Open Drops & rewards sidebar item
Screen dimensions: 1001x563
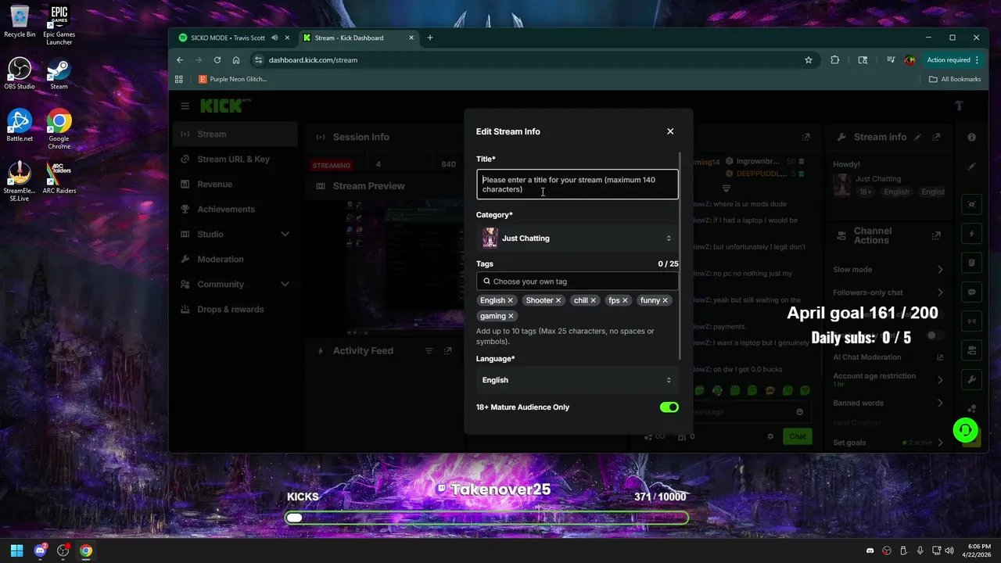(235, 309)
